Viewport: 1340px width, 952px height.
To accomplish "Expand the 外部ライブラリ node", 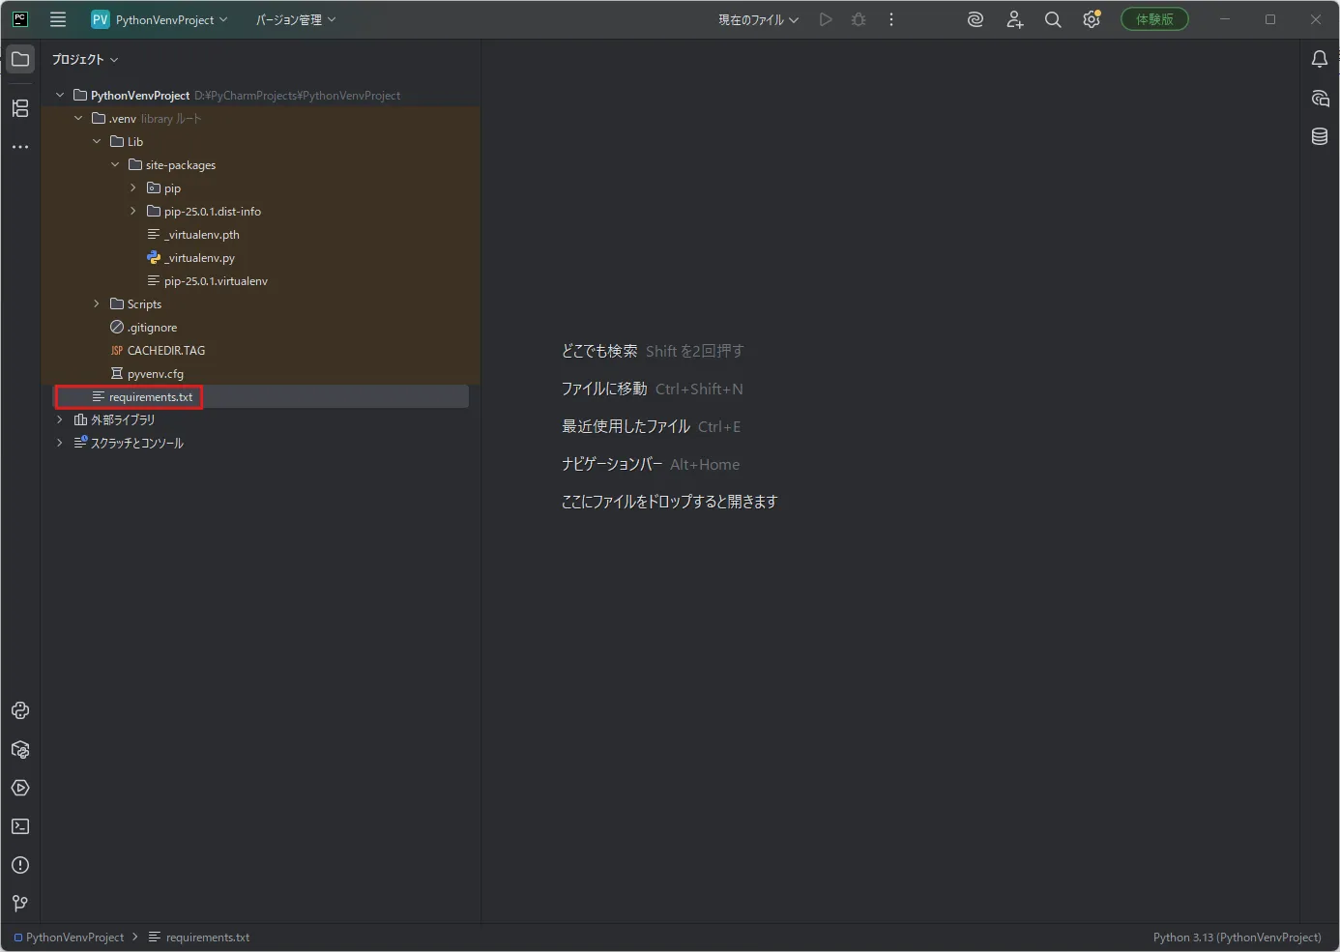I will tap(60, 419).
